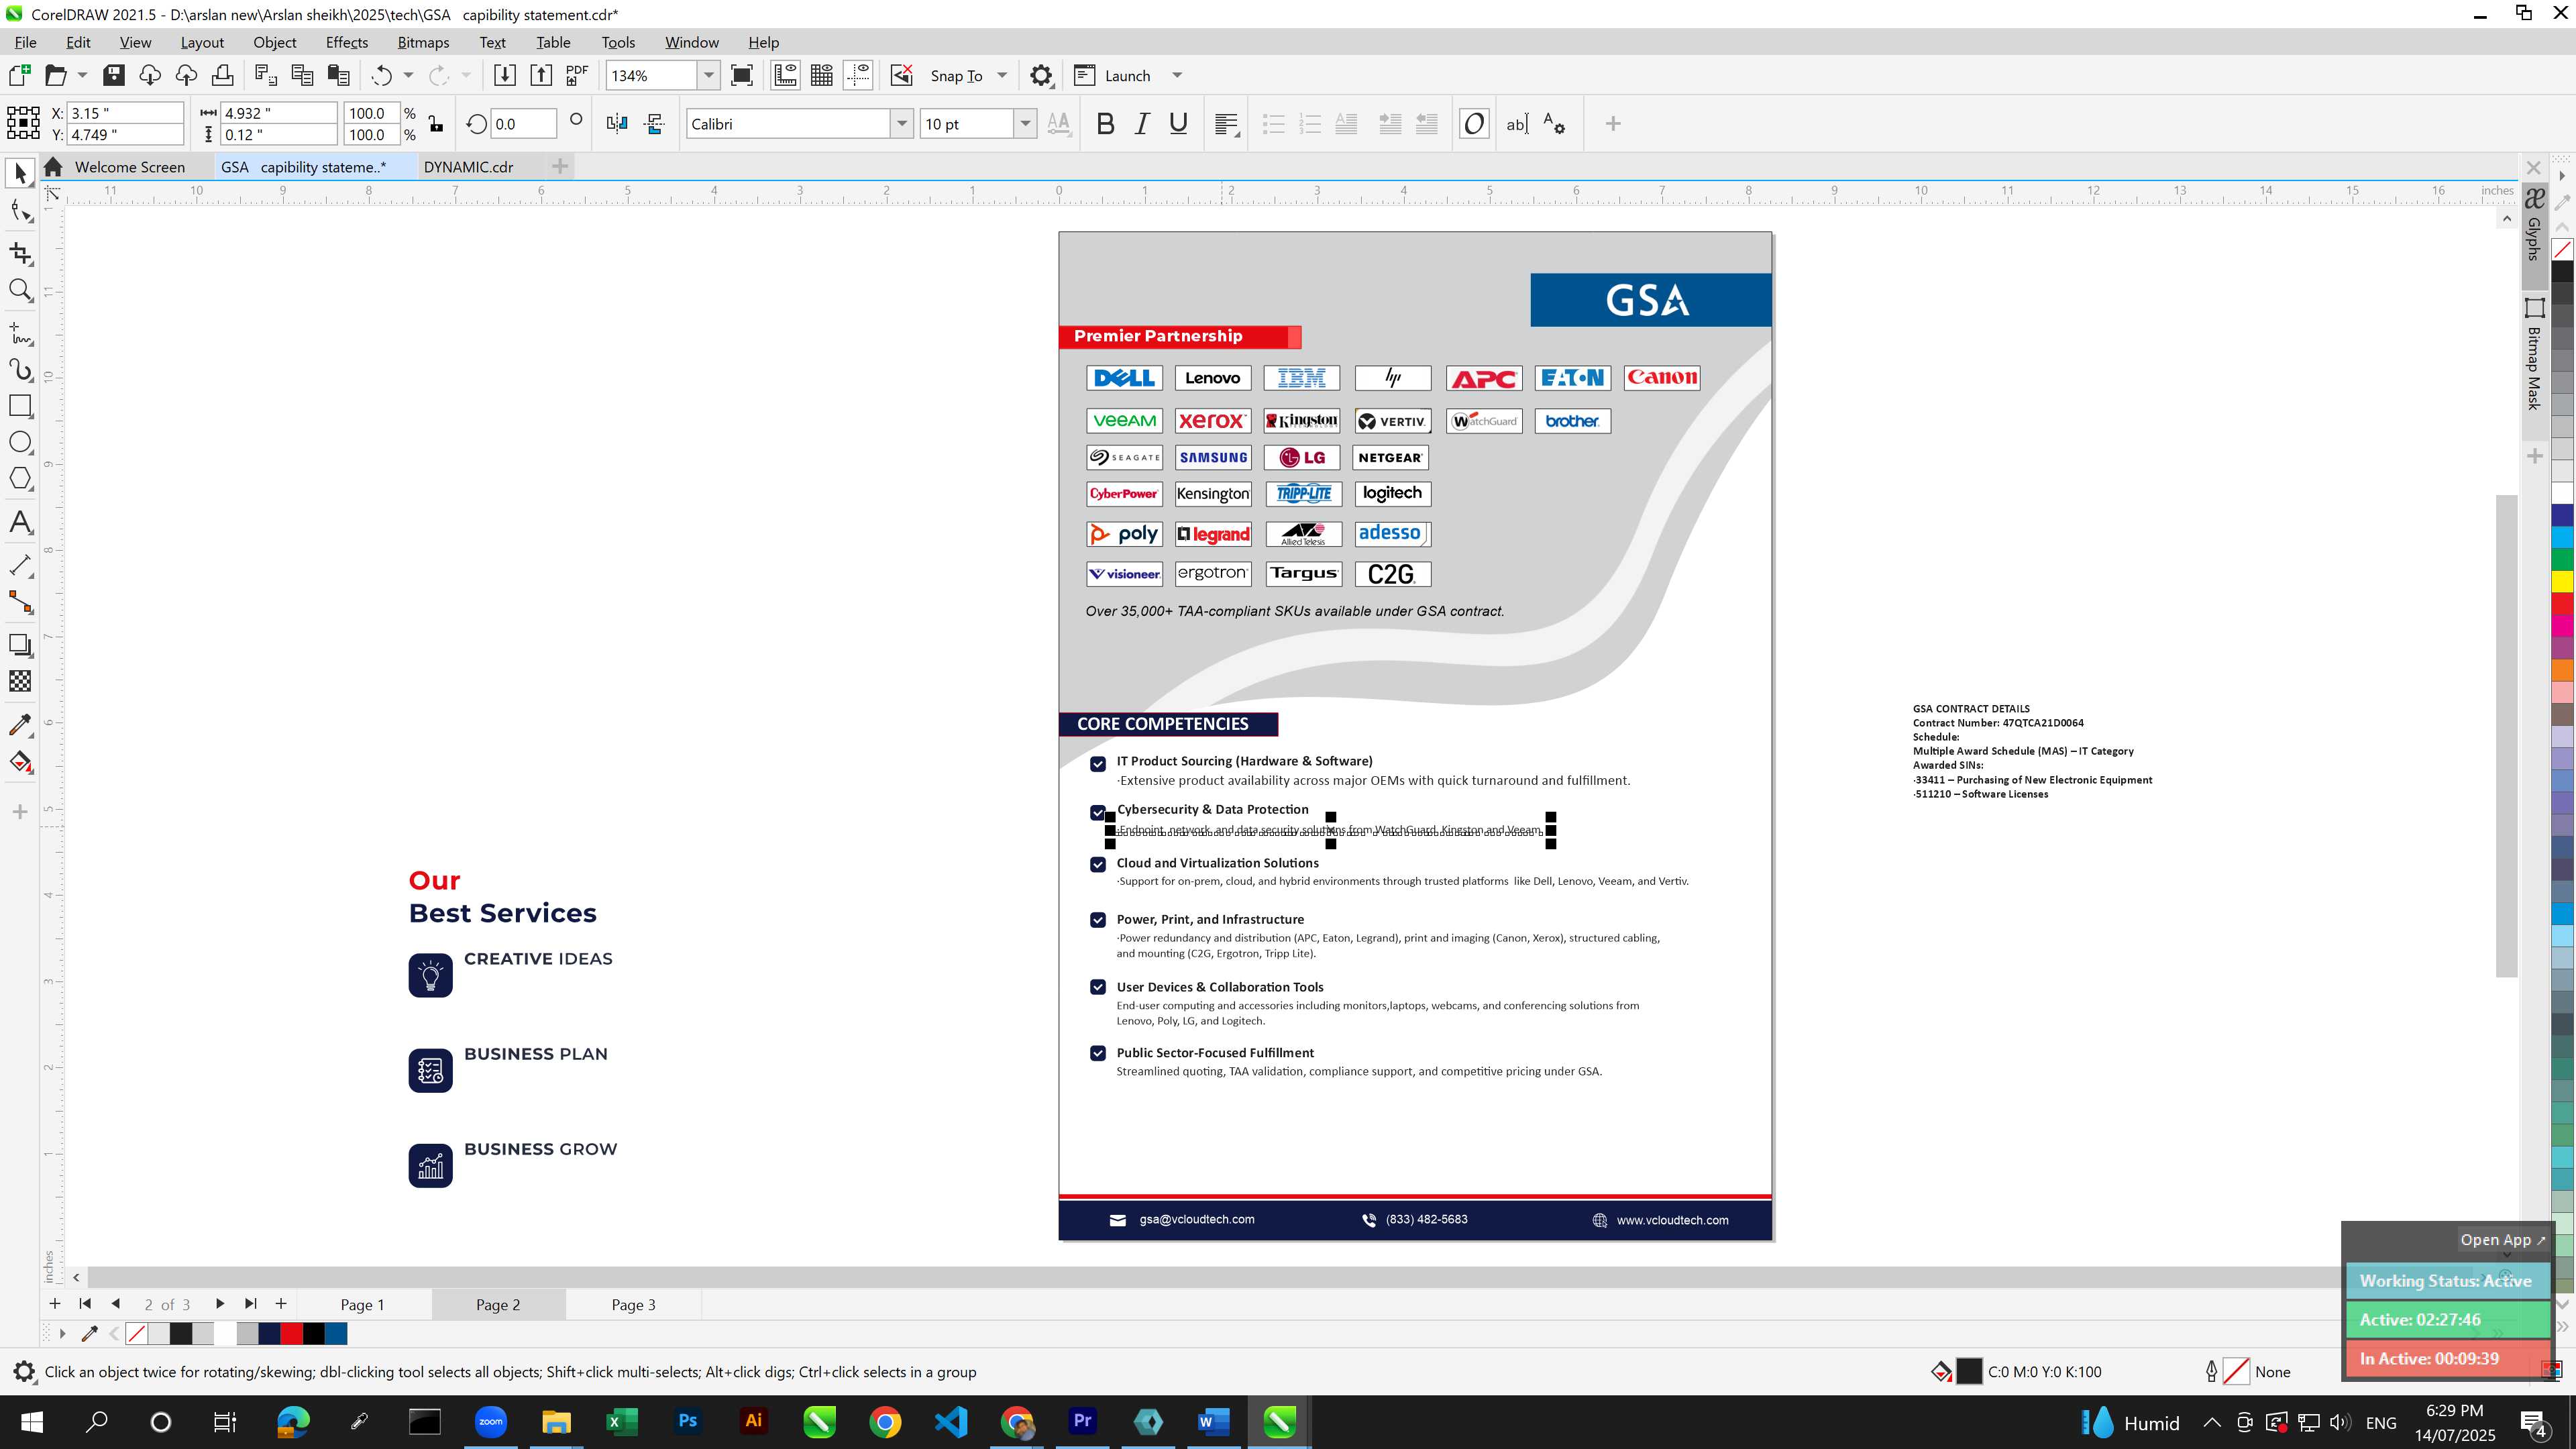Toggle Show rulers button
The image size is (2576, 1449).
[x=785, y=76]
